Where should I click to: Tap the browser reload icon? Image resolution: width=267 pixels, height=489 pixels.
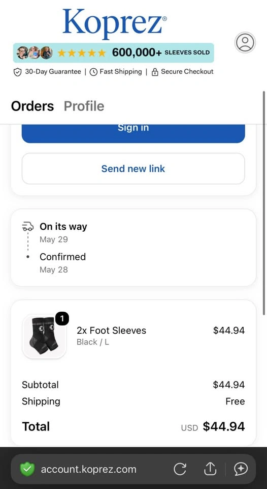(180, 469)
